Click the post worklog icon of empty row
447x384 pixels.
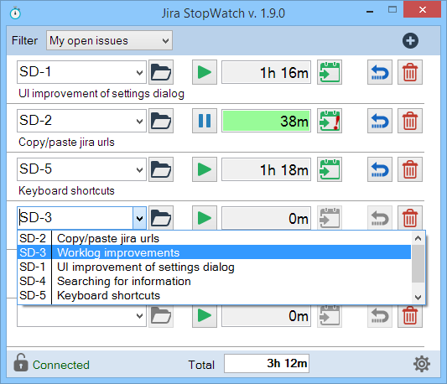330,316
